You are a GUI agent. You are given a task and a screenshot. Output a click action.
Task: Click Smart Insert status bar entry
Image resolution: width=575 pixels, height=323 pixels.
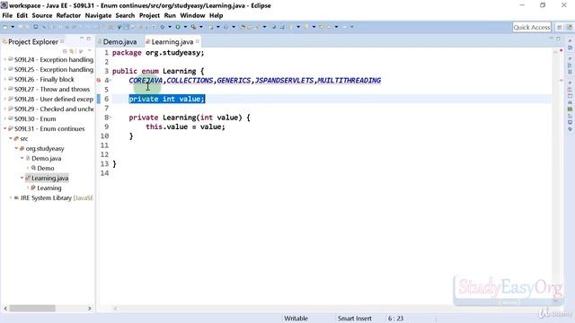(355, 319)
